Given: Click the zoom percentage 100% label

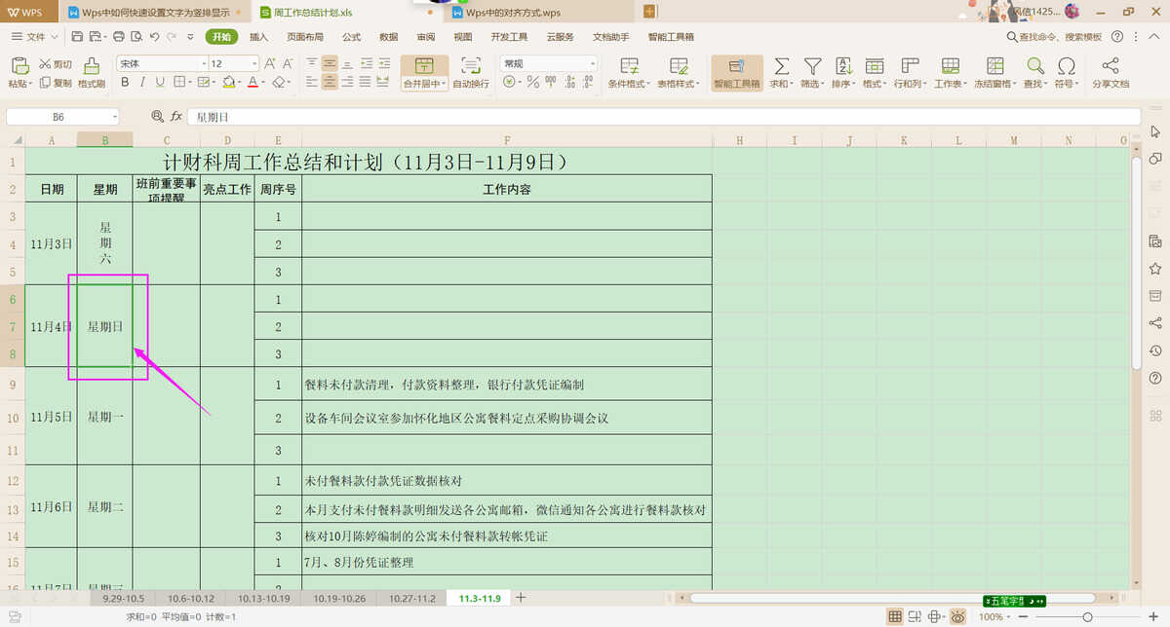Looking at the screenshot, I should (991, 617).
